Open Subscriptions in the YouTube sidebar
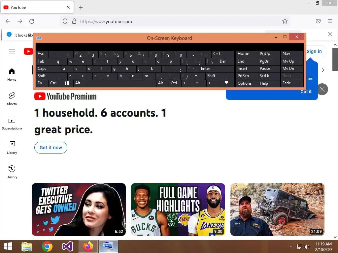This screenshot has height=253, width=338. [12, 123]
